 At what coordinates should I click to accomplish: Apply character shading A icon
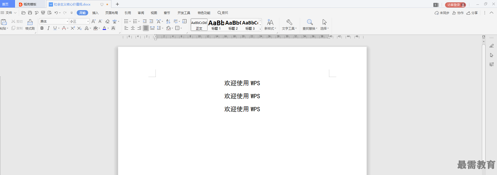click(113, 28)
